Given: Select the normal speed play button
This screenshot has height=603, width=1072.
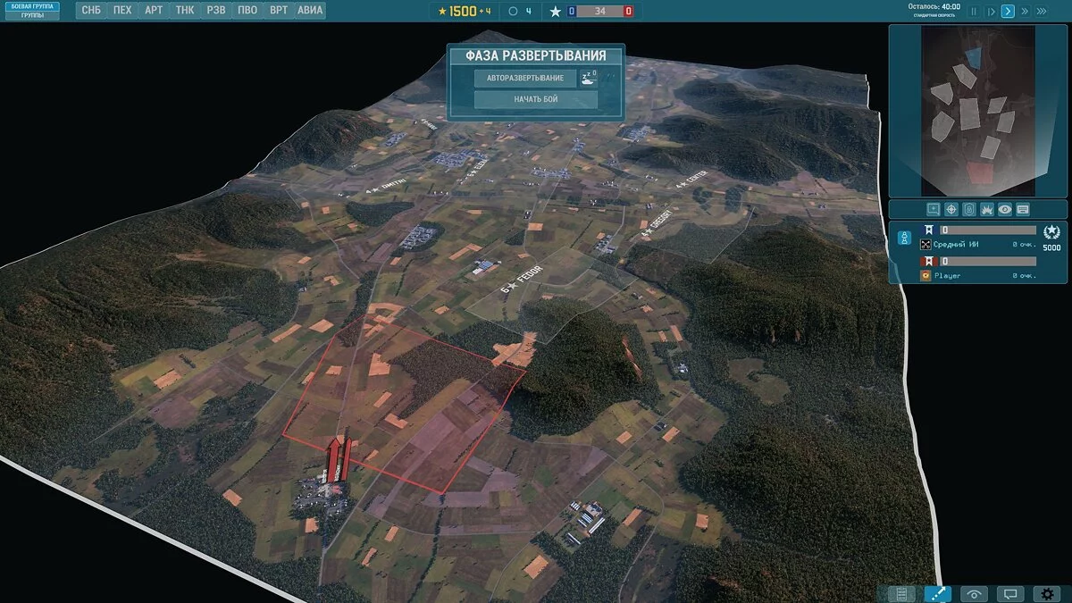Looking at the screenshot, I should coord(1008,12).
